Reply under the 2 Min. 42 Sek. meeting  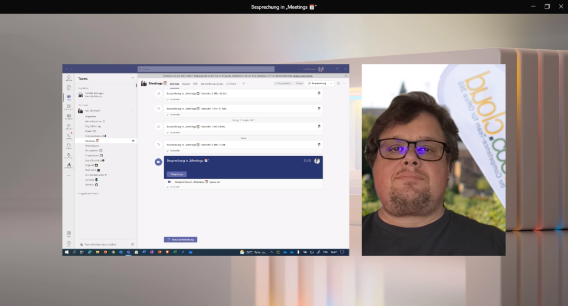coord(174,100)
